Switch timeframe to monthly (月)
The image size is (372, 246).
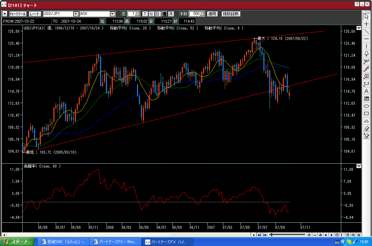171,14
